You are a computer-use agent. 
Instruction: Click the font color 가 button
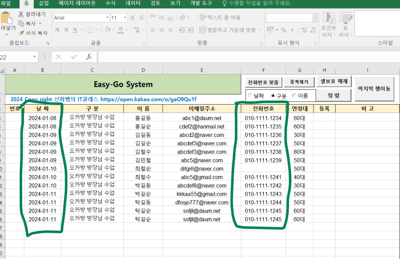tap(120, 30)
